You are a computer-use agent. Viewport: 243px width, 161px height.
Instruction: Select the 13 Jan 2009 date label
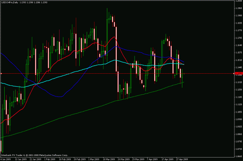tap(21, 159)
